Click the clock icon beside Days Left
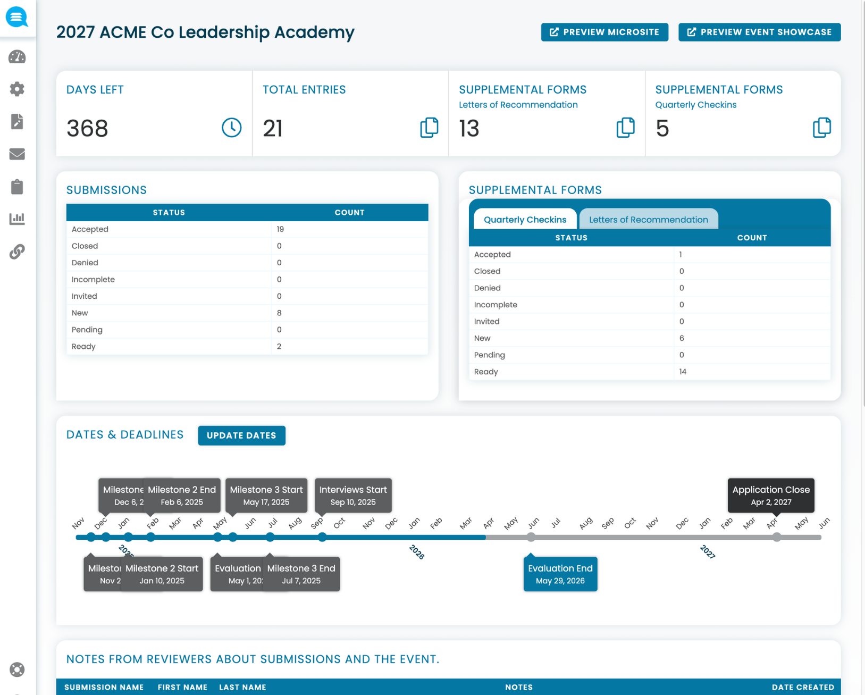 pos(232,128)
